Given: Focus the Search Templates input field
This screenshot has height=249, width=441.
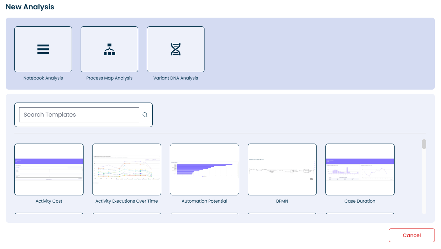Looking at the screenshot, I should [x=79, y=115].
